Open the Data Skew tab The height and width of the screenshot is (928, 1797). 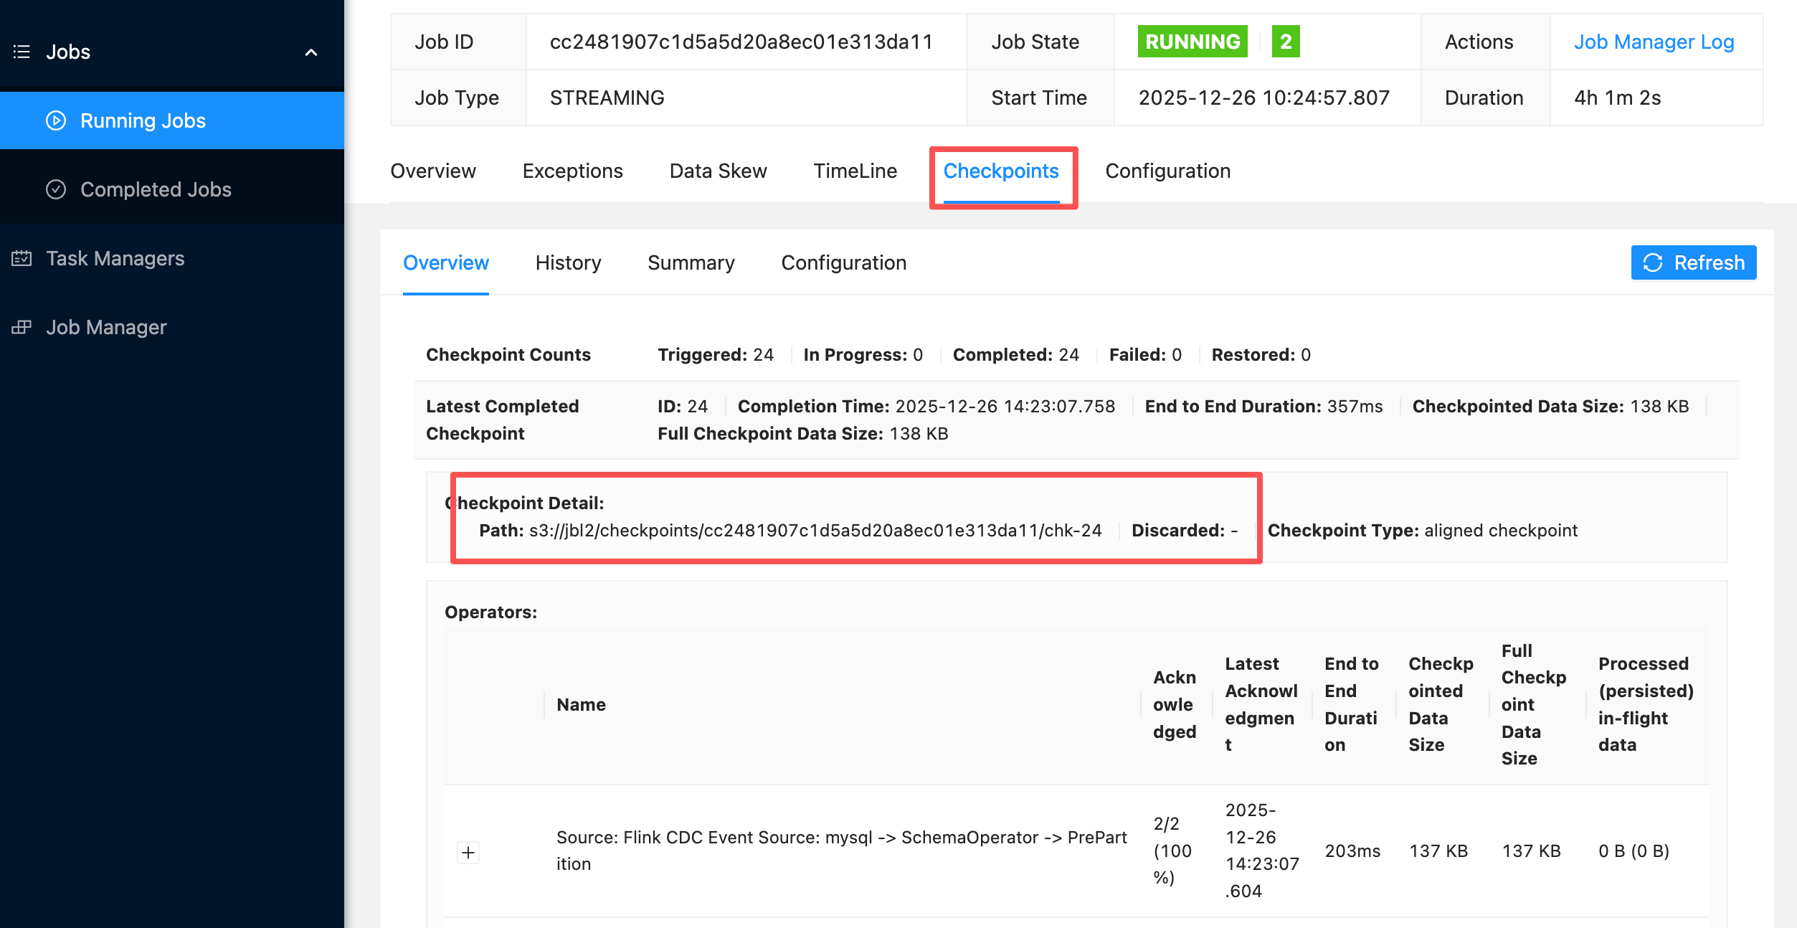tap(718, 171)
